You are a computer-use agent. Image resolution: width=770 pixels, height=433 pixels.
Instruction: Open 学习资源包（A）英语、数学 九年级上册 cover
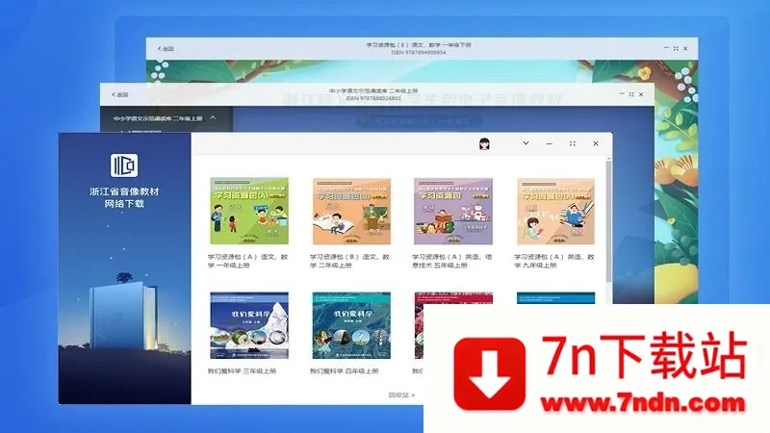click(554, 210)
